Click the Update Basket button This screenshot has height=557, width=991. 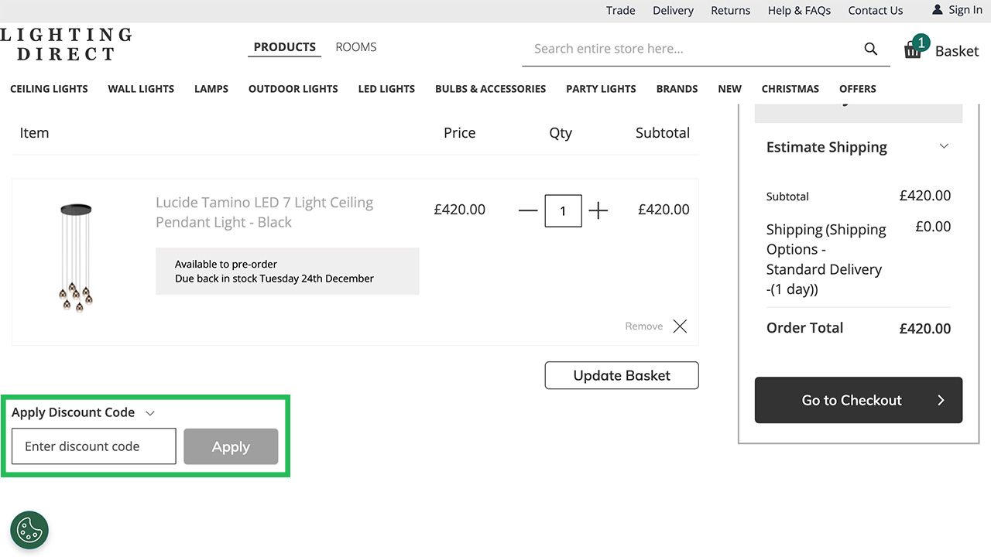click(621, 375)
